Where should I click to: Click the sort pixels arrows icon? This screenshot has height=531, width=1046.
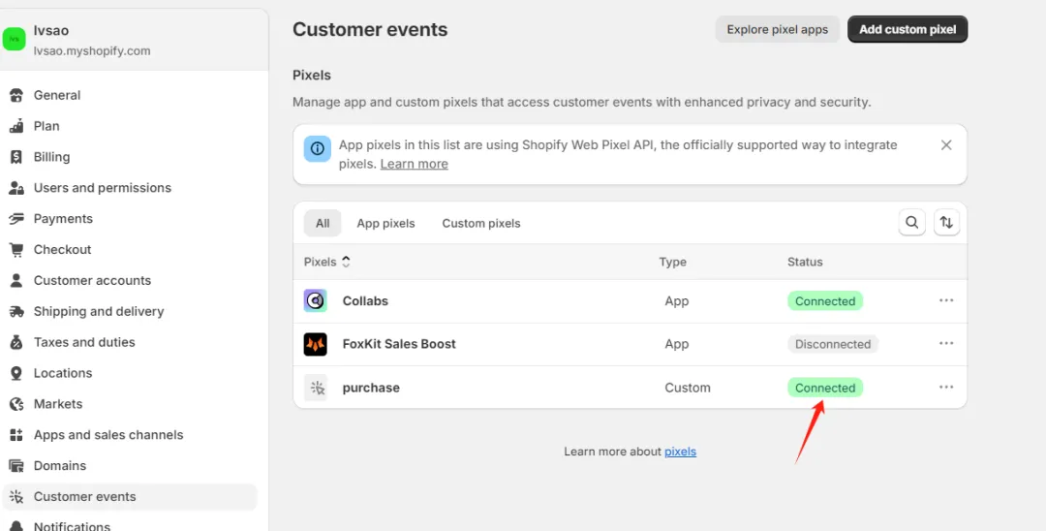coord(946,222)
